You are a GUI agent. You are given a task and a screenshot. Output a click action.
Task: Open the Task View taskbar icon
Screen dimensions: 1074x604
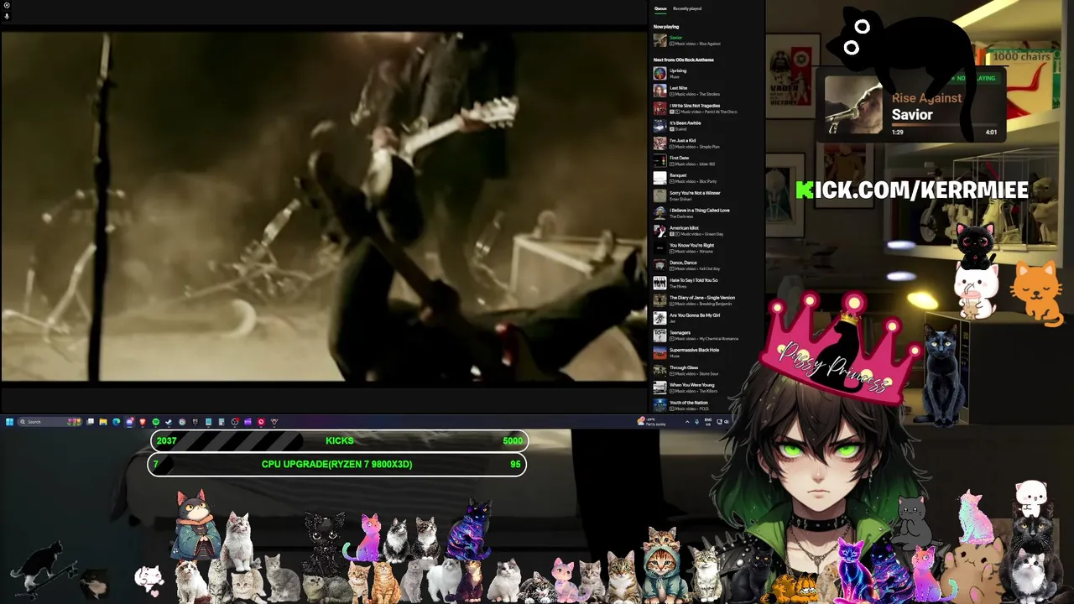click(90, 421)
